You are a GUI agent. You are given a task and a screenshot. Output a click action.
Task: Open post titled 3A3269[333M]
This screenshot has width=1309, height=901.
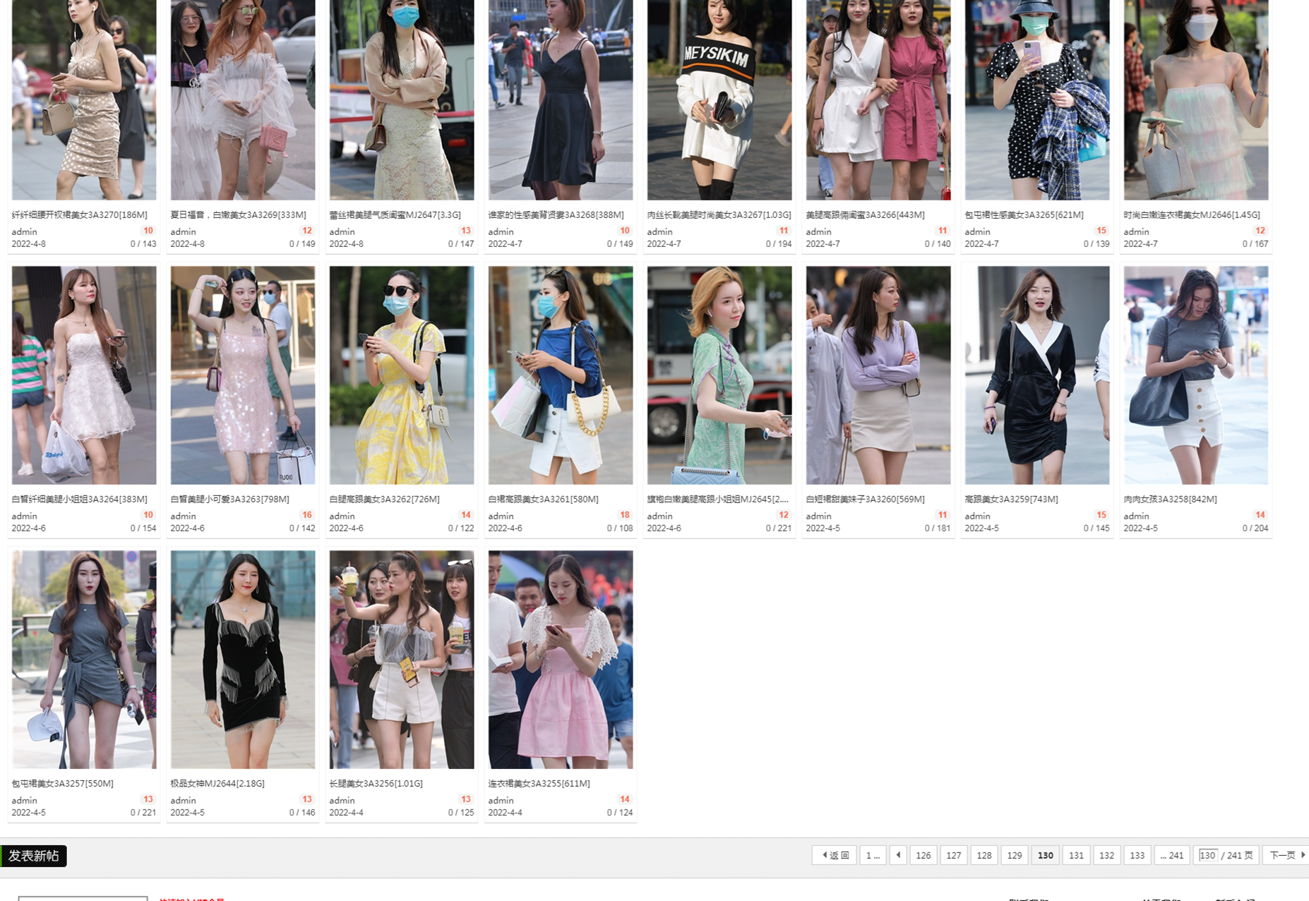(239, 214)
